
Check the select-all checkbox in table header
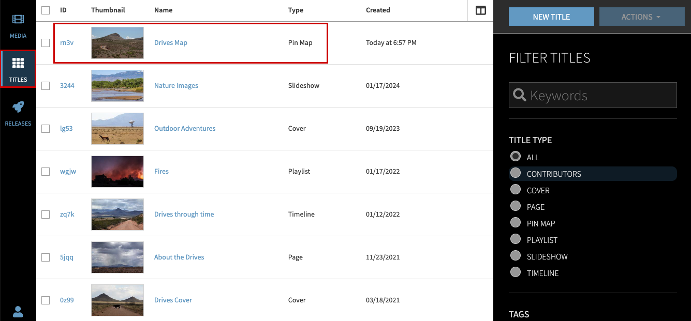click(x=46, y=10)
